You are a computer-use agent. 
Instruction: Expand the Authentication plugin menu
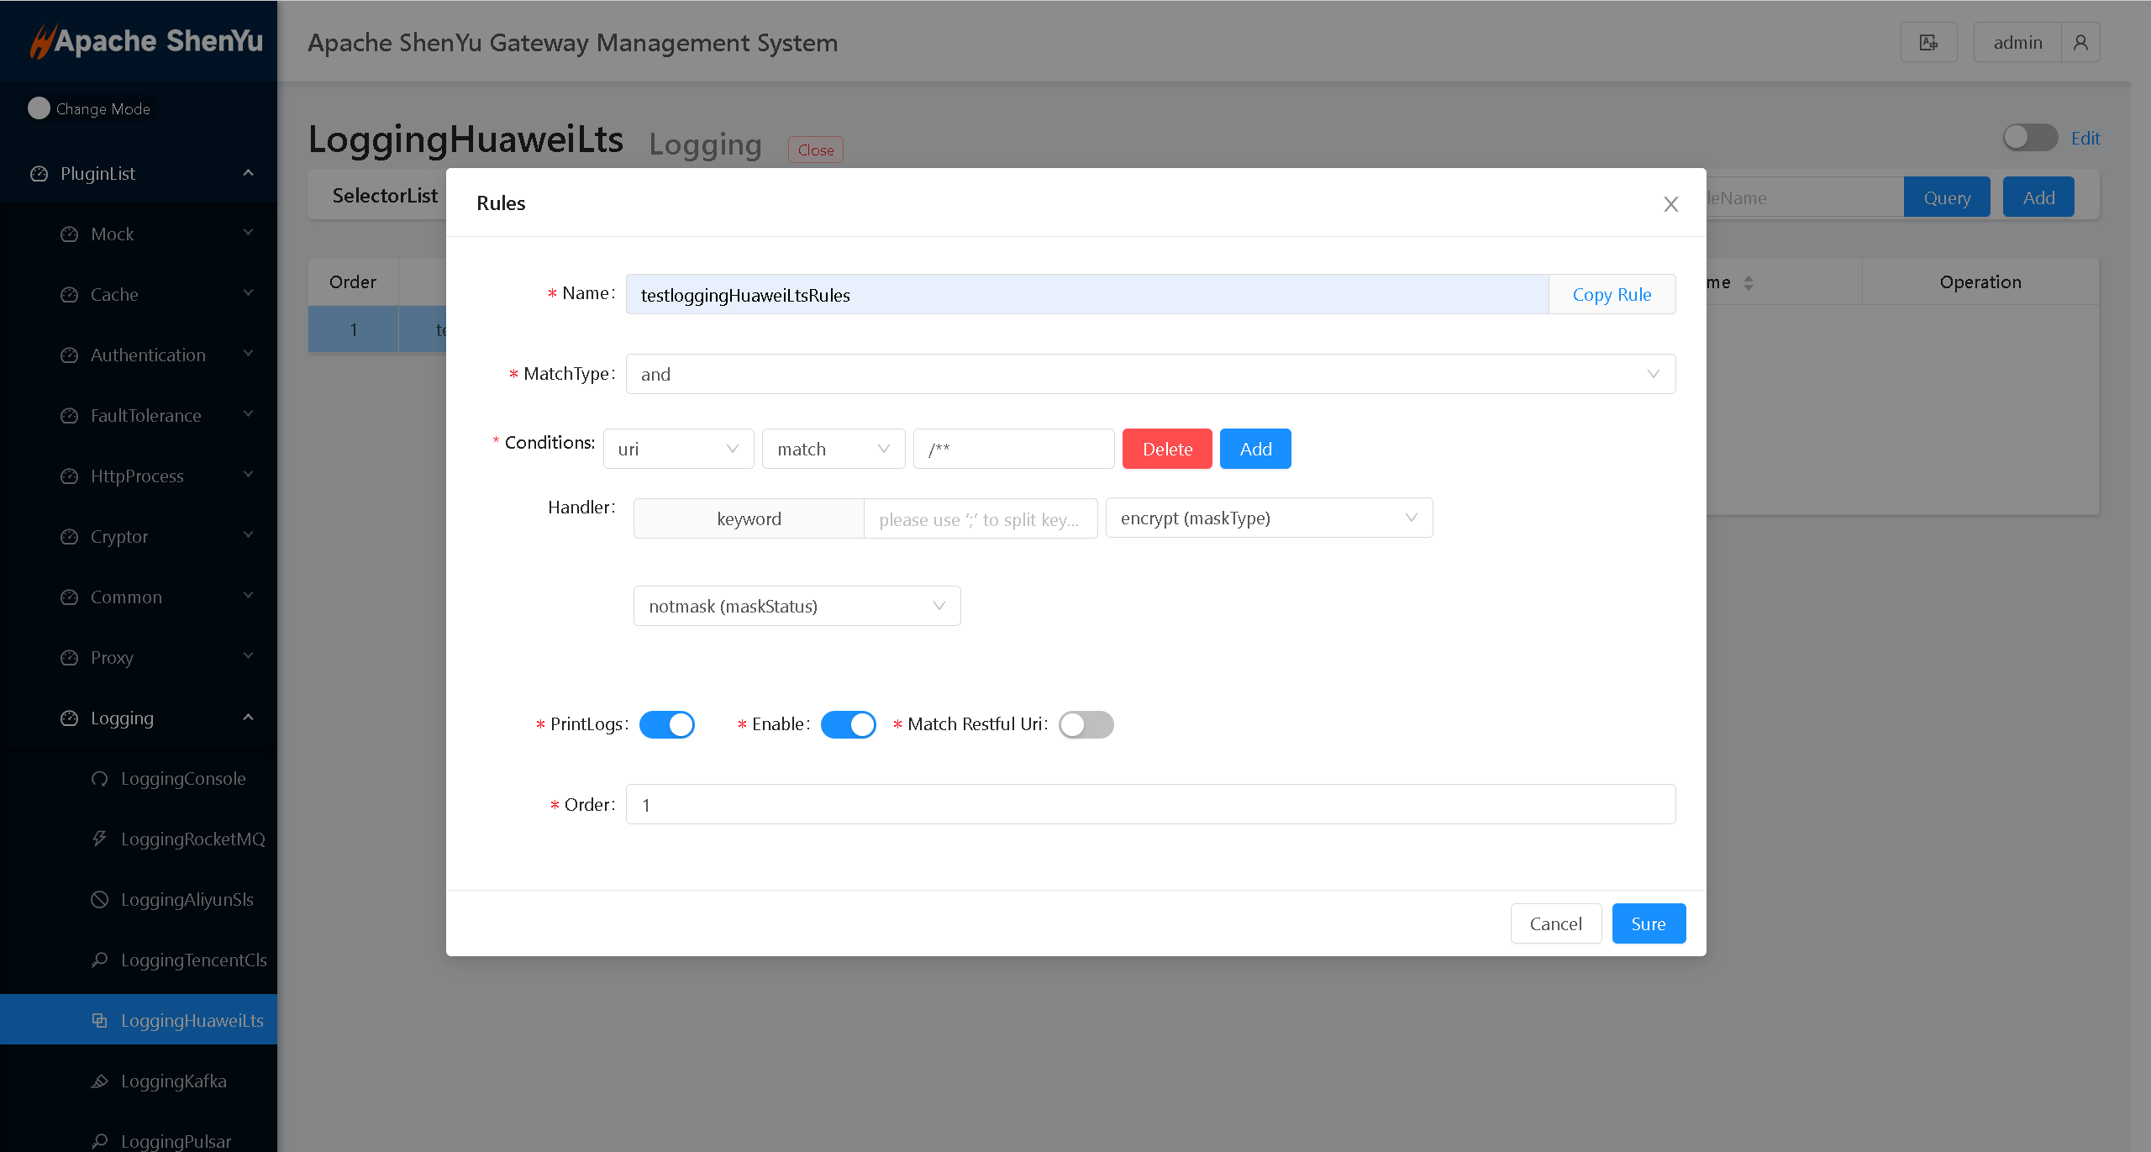[x=148, y=355]
